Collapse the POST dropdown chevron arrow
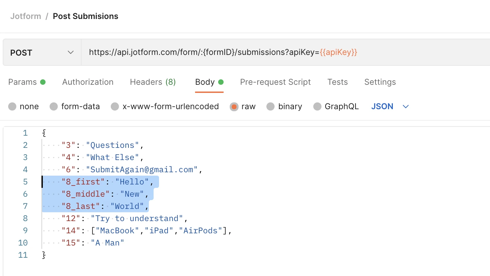This screenshot has width=490, height=276. 70,52
